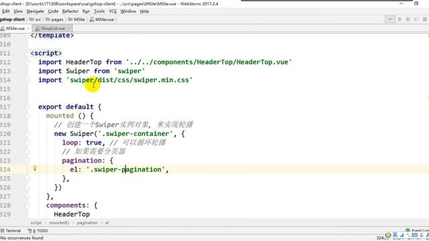
Task: Click the '.swiper-container' string in code
Action: coord(135,134)
